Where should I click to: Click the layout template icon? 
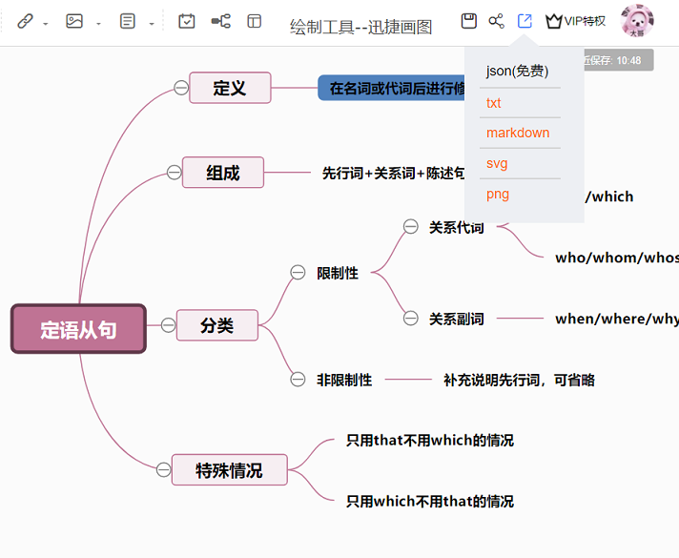coord(255,21)
